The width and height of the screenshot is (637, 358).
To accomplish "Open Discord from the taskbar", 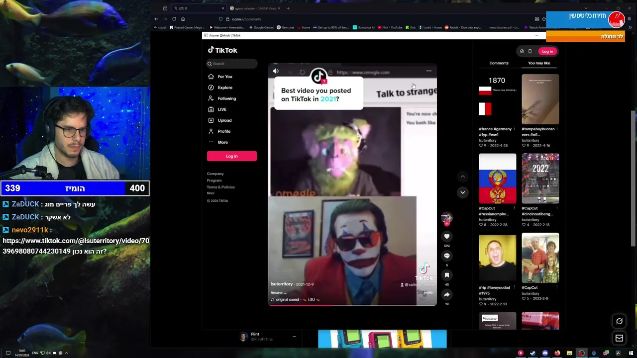I will [545, 354].
